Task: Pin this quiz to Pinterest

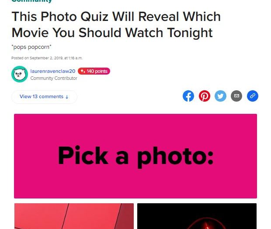Action: [205, 96]
